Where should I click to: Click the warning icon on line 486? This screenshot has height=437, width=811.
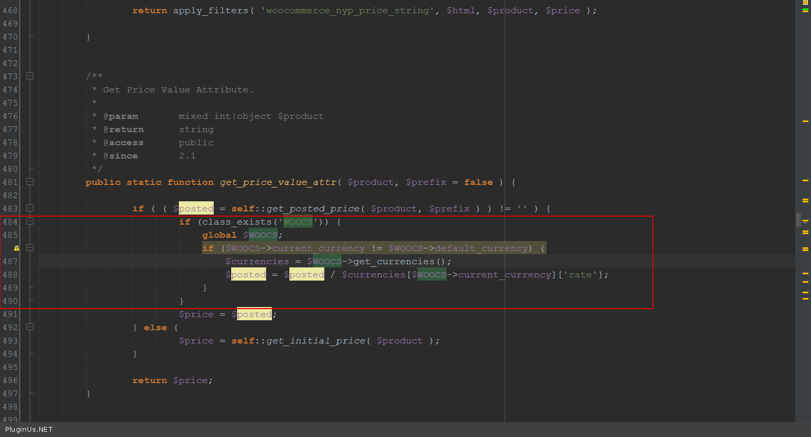pos(16,248)
